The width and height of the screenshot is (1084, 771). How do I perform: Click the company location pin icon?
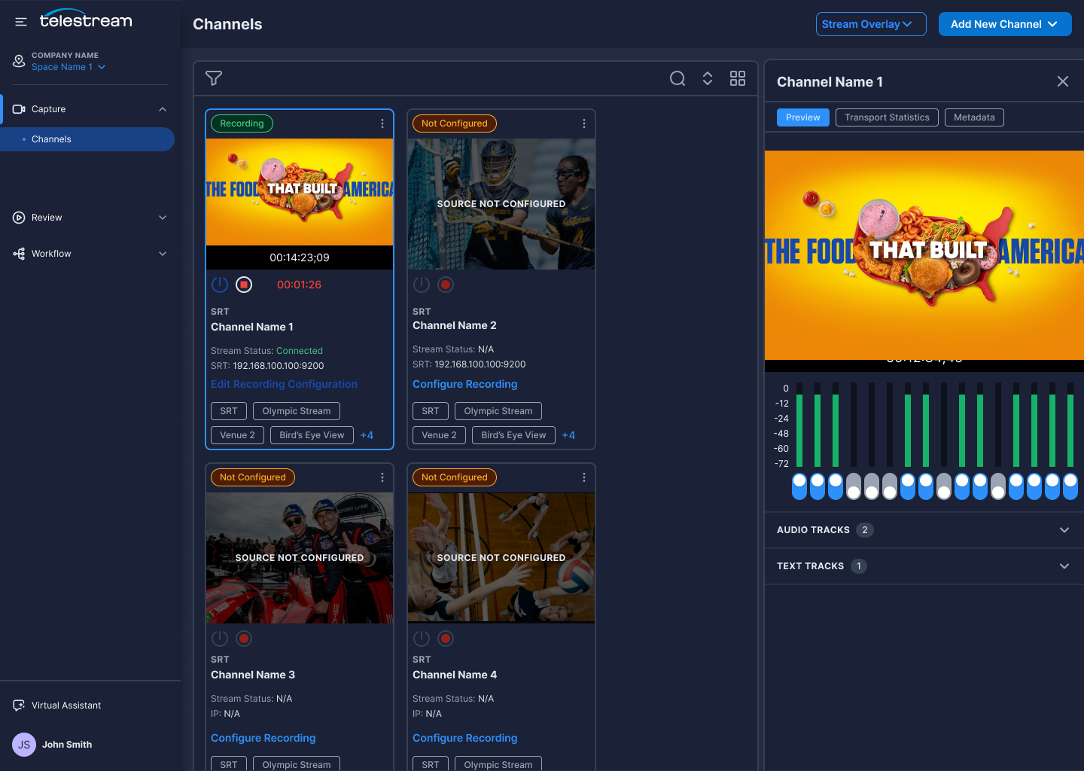20,61
